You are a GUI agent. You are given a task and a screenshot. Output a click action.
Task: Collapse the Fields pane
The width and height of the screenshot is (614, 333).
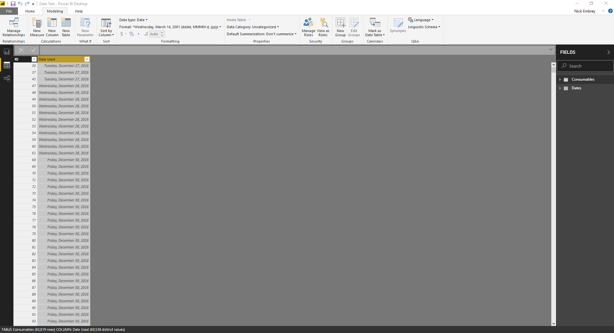click(x=608, y=52)
